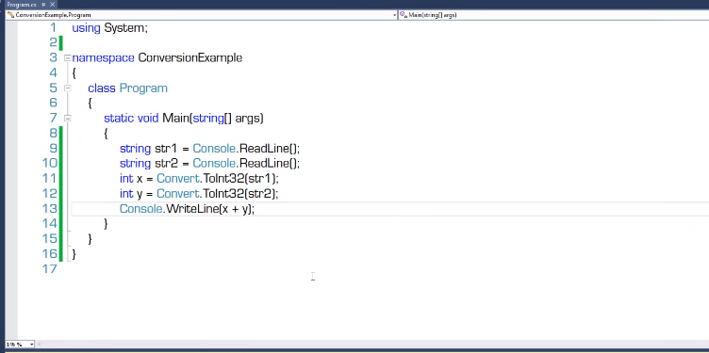This screenshot has width=709, height=353.
Task: Collapse the static void Main method
Action: pyautogui.click(x=67, y=119)
